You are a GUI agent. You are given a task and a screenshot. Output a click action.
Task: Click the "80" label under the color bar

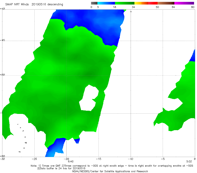click(193, 7)
